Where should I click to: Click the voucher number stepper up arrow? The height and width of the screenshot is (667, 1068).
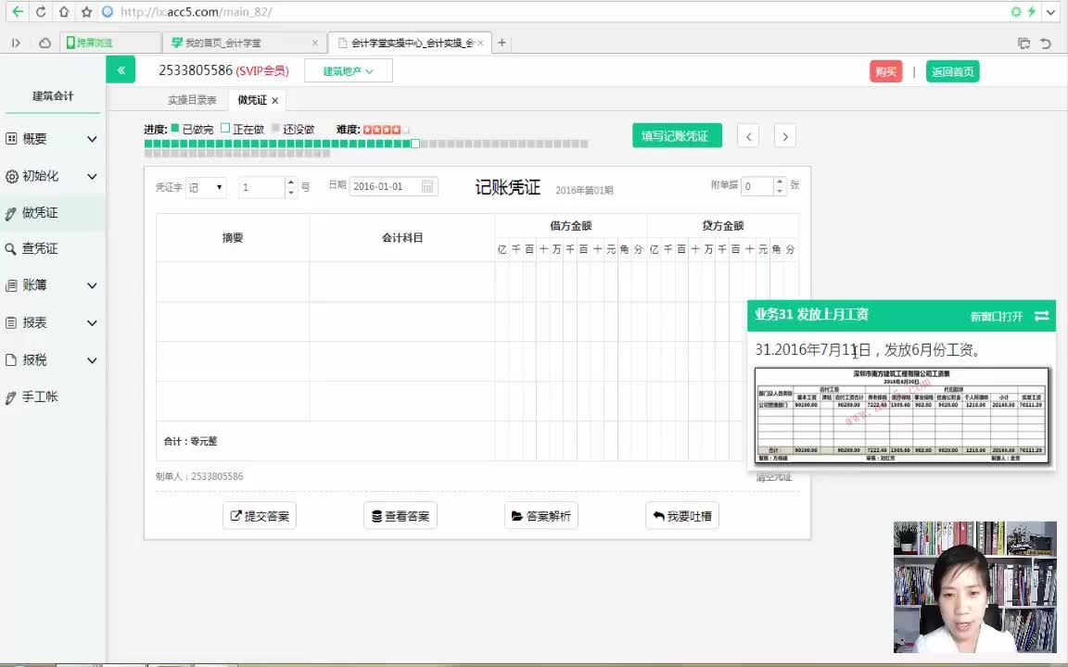click(x=289, y=181)
